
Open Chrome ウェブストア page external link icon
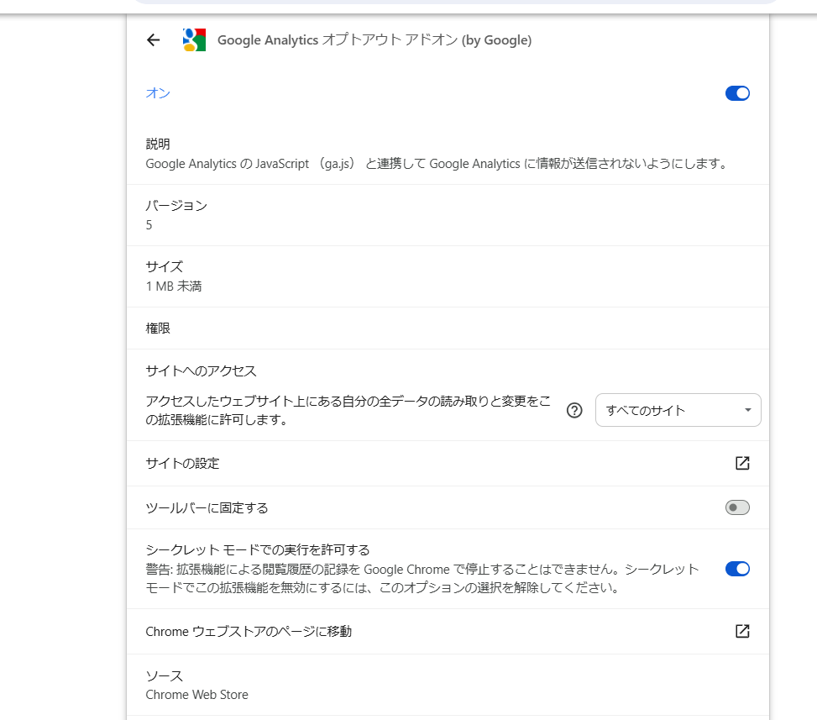coord(742,632)
